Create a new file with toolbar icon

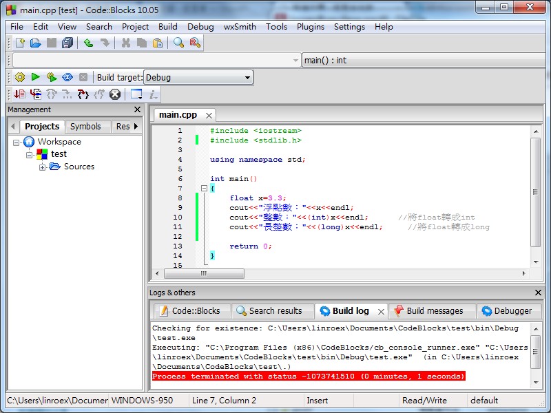(20, 43)
